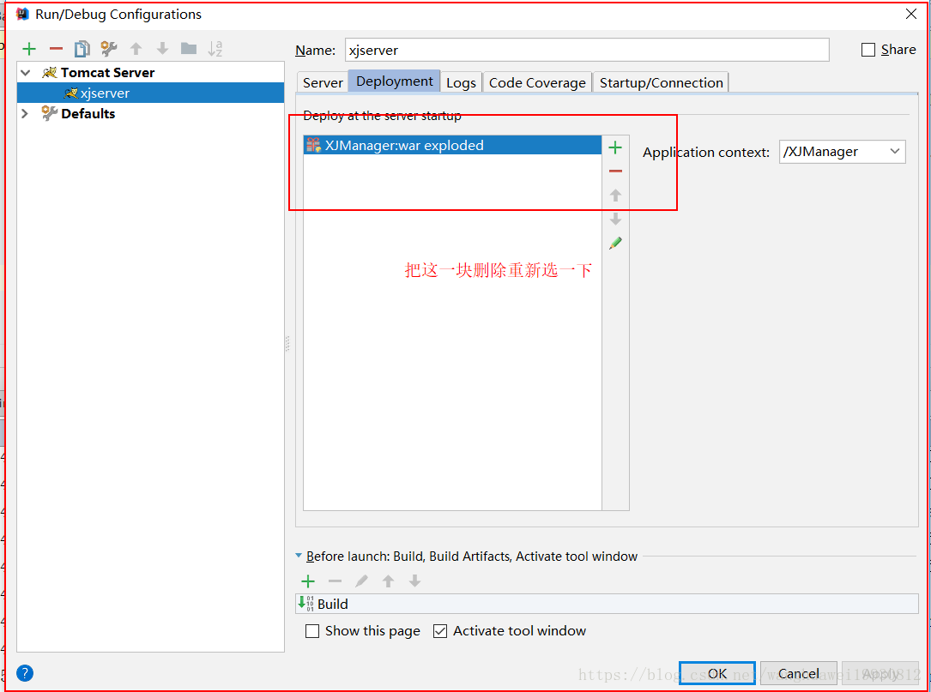
Task: Select Defaults label in tree
Action: pos(88,113)
